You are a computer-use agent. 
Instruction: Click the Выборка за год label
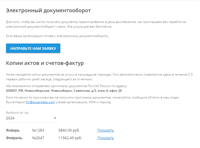[x=17, y=113]
